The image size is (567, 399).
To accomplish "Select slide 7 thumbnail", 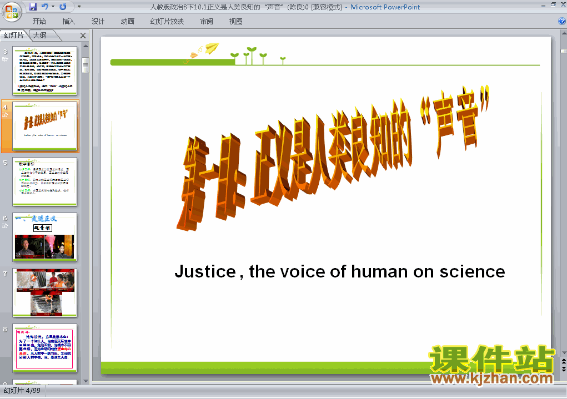I will point(45,293).
